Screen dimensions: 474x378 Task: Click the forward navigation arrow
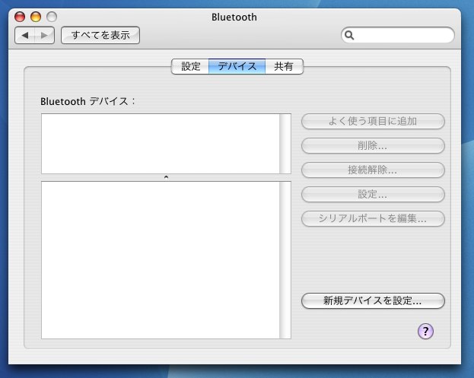(44, 35)
